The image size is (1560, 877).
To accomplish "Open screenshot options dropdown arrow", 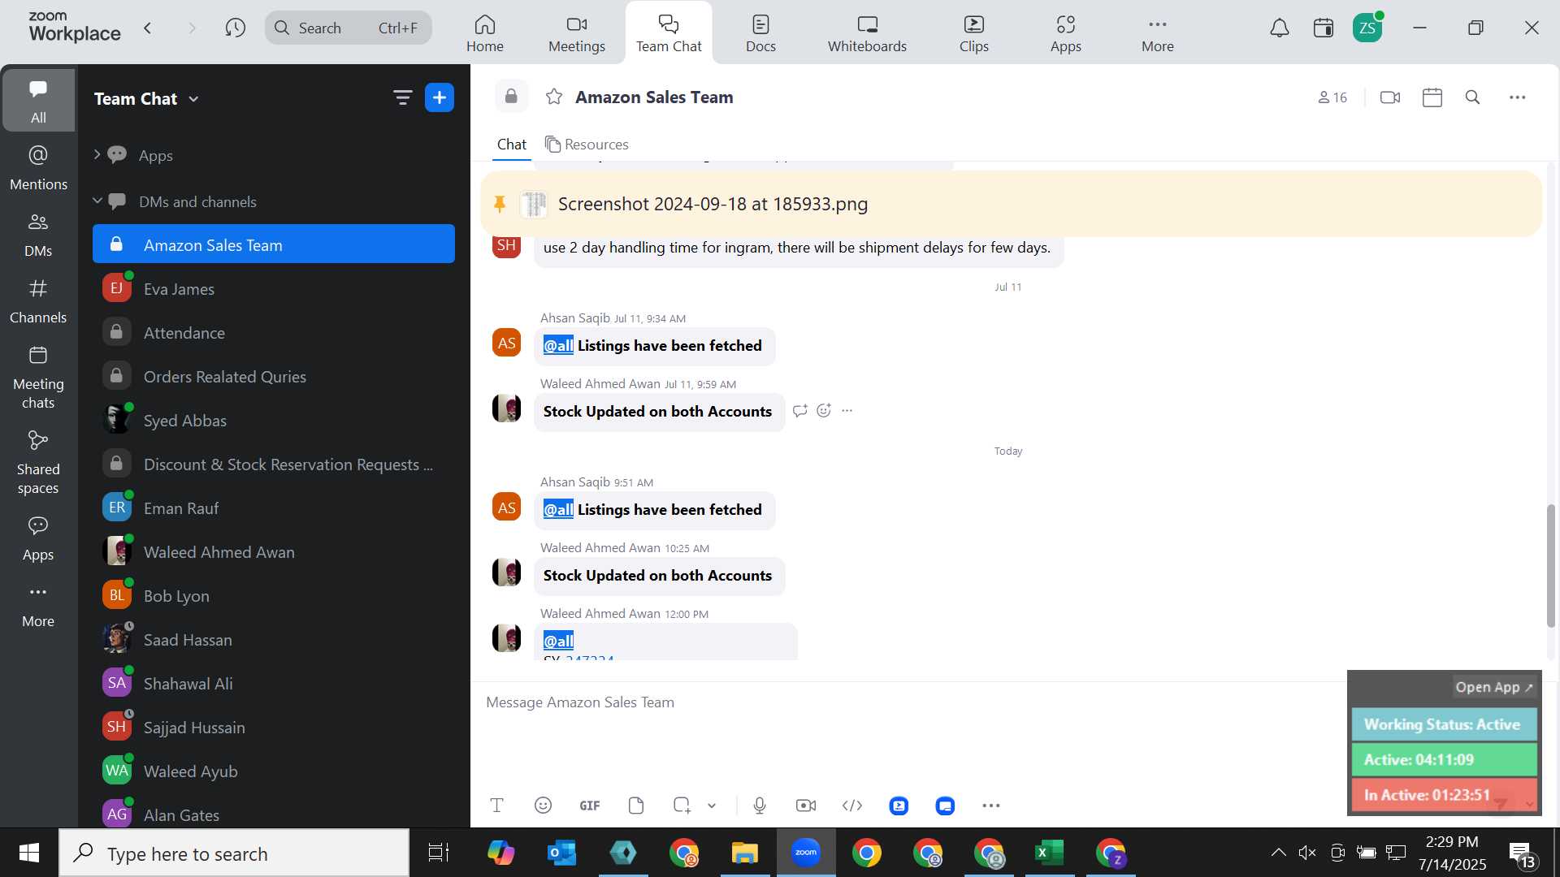I will (712, 806).
